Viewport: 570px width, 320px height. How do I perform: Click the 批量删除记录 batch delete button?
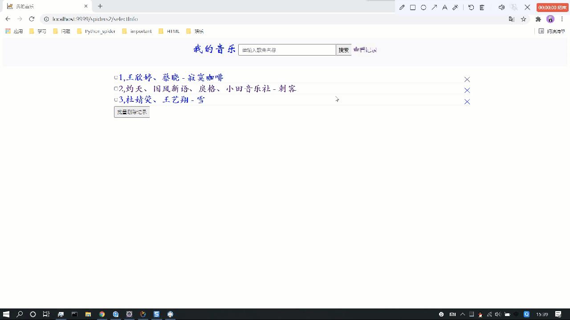[x=132, y=112]
